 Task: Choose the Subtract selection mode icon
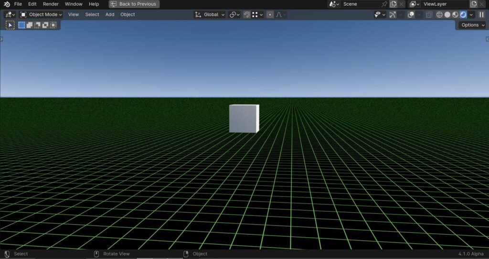tap(37, 25)
